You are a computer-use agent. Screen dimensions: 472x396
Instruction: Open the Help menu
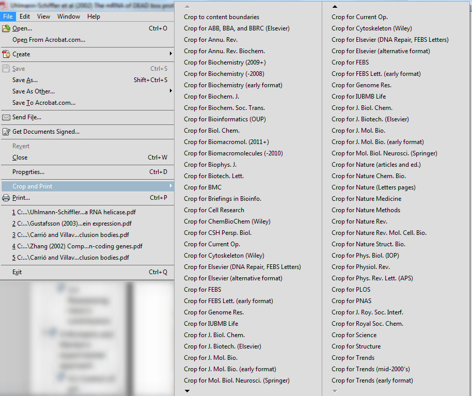tap(93, 16)
